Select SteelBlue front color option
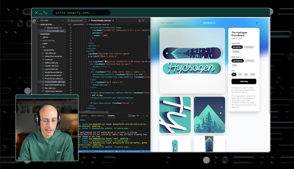 pos(236,52)
